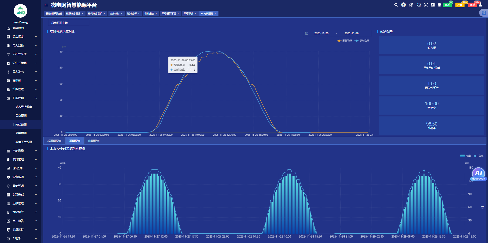Click the refresh icon in top bar

click(419, 5)
